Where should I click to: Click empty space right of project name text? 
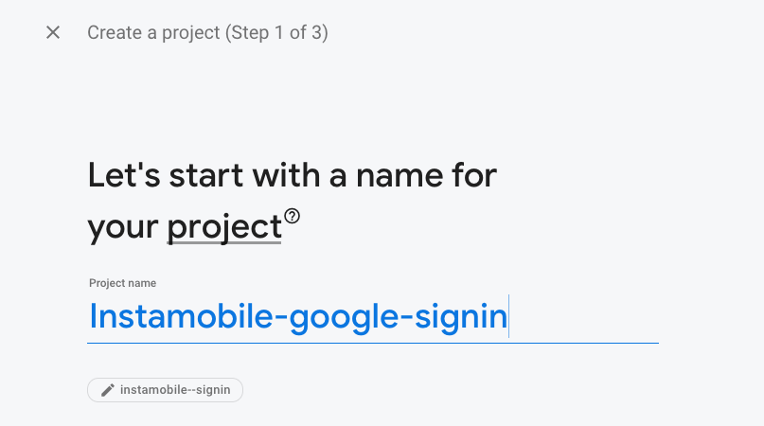point(582,316)
